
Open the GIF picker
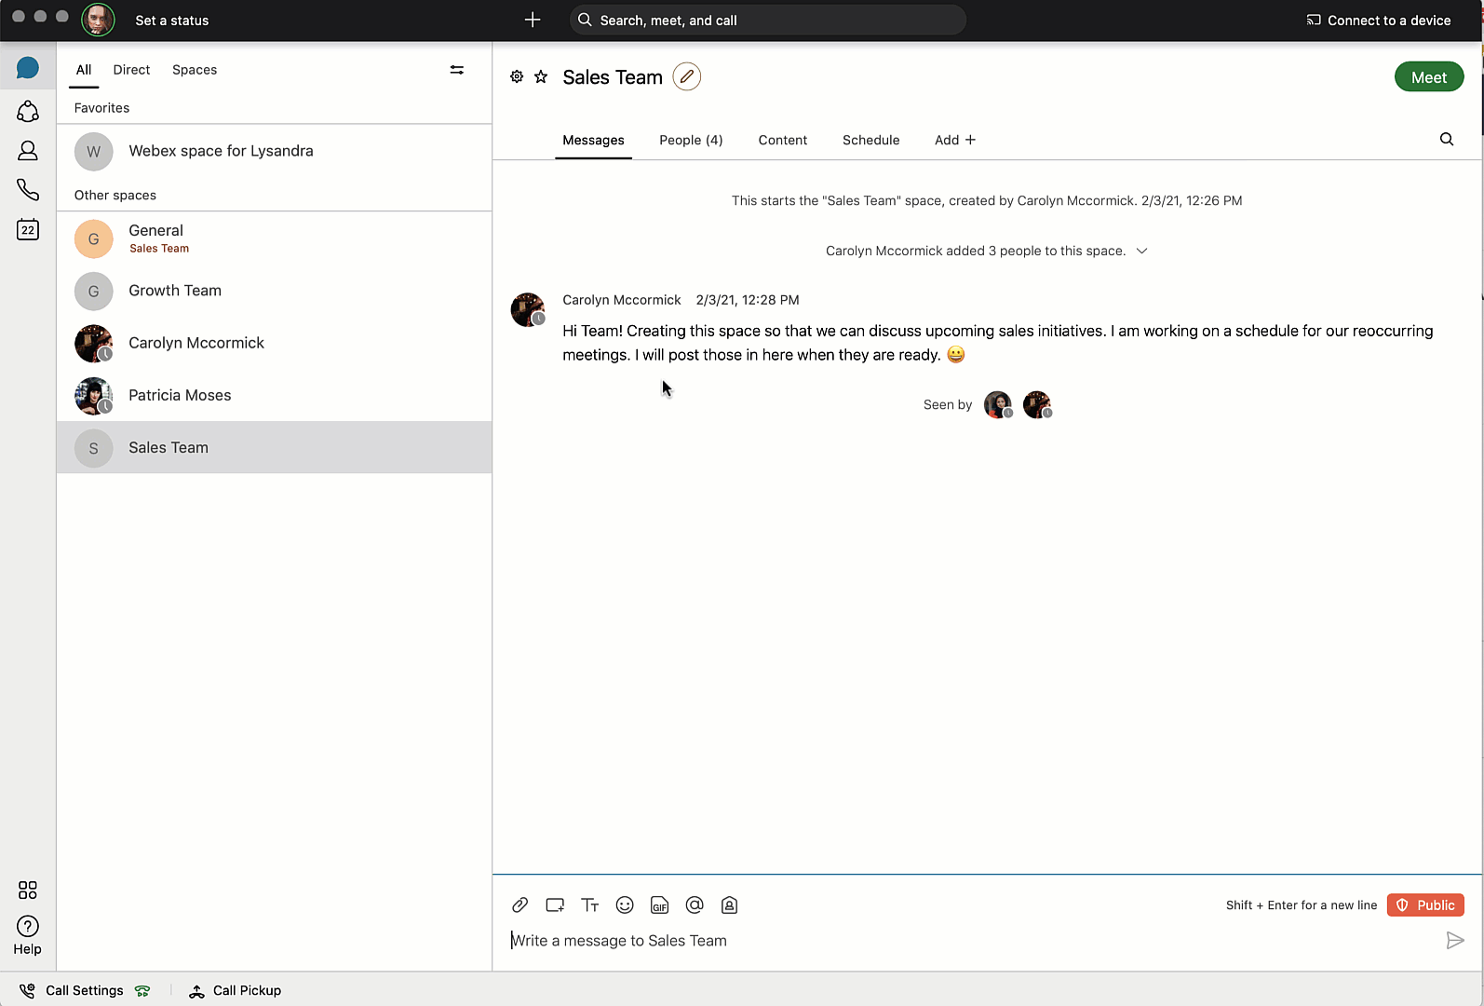coord(660,905)
